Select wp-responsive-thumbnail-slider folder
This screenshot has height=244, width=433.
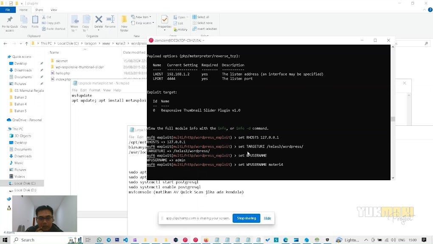pos(79,67)
